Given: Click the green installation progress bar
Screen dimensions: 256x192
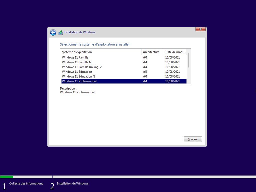Looking at the screenshot, I should (7, 177).
